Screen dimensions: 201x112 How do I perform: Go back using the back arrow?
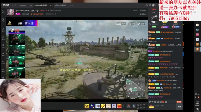pyautogui.click(x=12, y=5)
